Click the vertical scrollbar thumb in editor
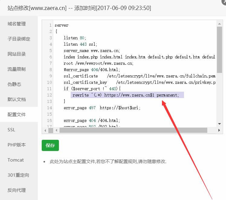The height and width of the screenshot is (200, 226). point(220,50)
